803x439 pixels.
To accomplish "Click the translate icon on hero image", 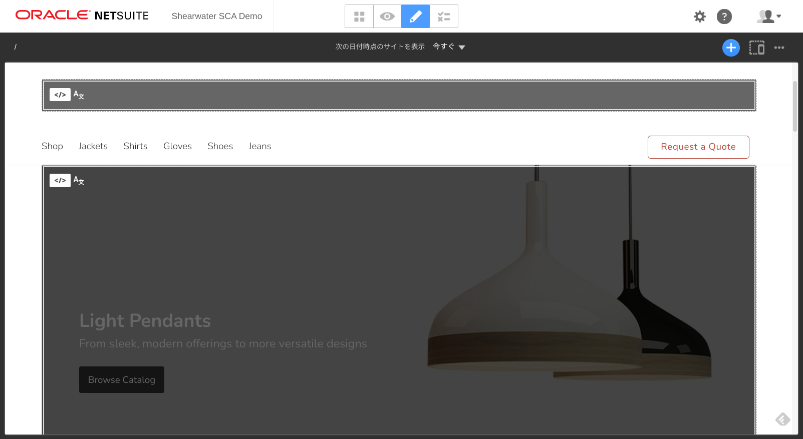I will (79, 180).
